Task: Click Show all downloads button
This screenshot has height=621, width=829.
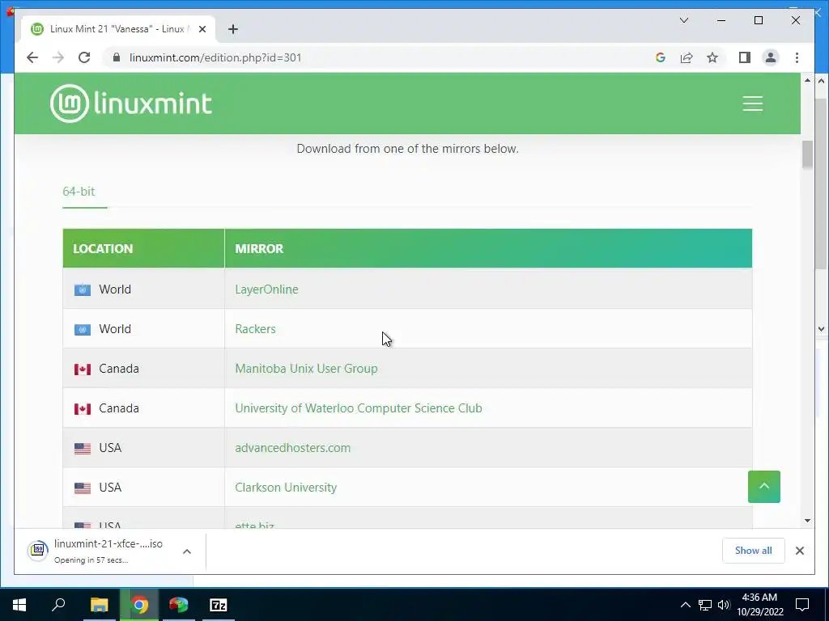Action: (x=754, y=551)
